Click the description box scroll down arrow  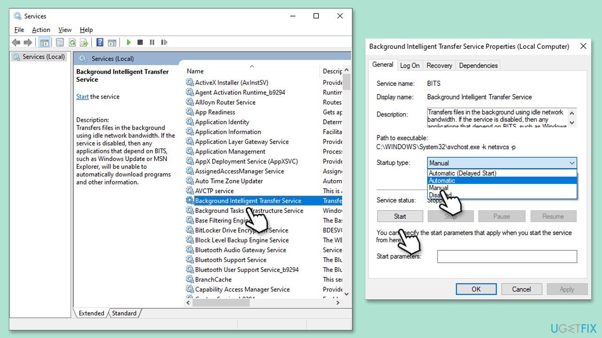click(572, 123)
